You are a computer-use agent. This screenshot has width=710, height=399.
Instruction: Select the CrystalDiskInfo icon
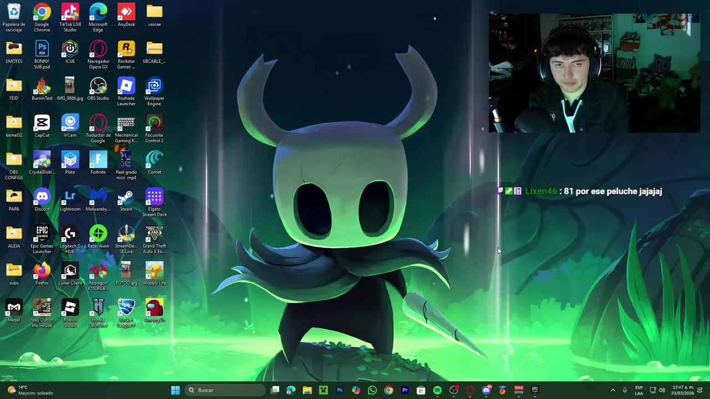[x=42, y=163]
